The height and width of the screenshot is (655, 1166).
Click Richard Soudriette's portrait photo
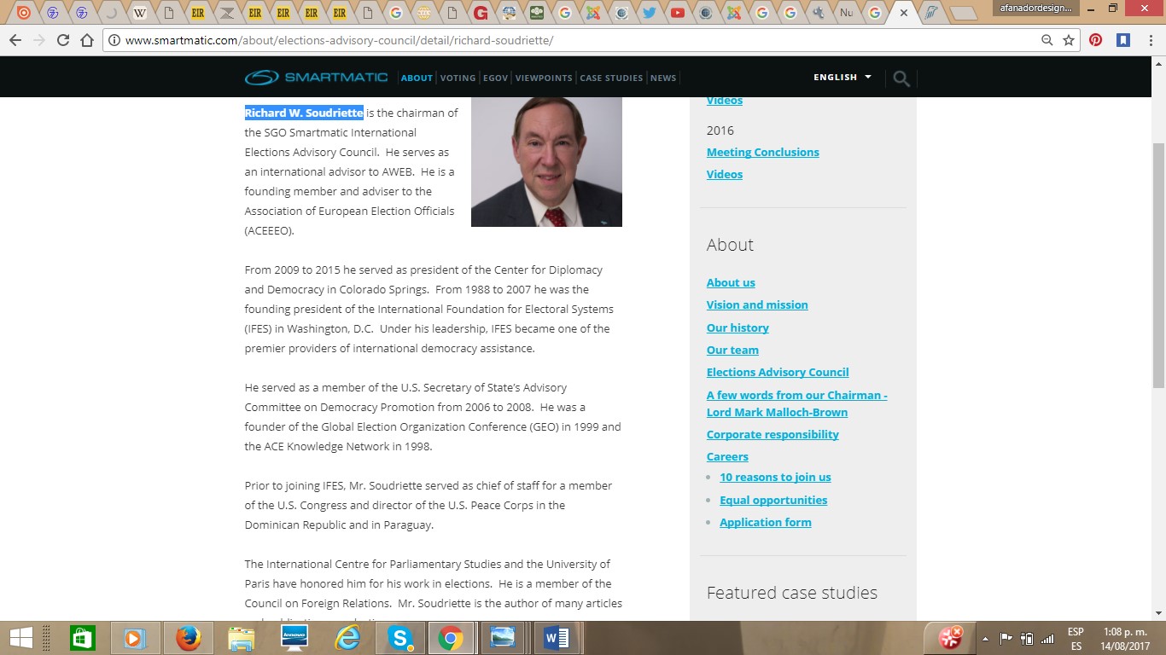546,162
